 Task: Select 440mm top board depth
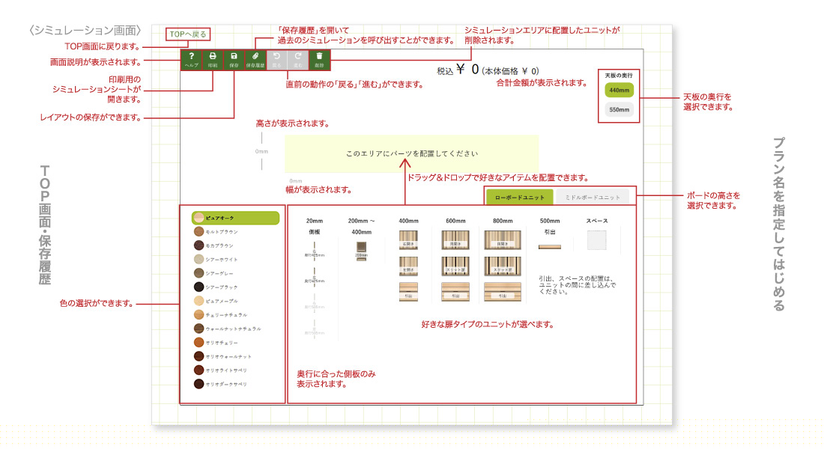click(619, 90)
